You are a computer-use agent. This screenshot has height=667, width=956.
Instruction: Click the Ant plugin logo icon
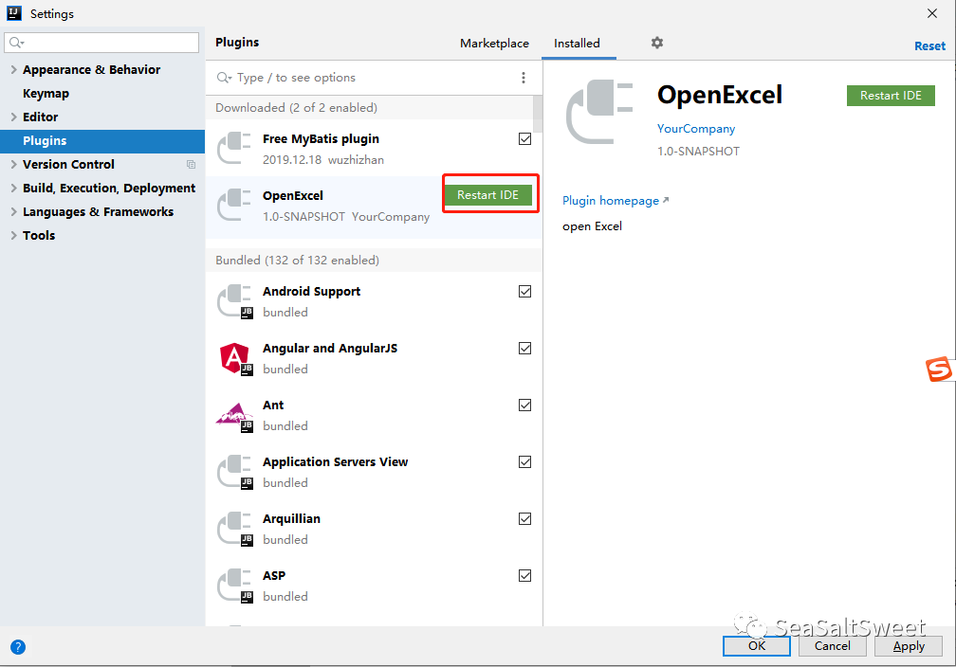point(235,417)
